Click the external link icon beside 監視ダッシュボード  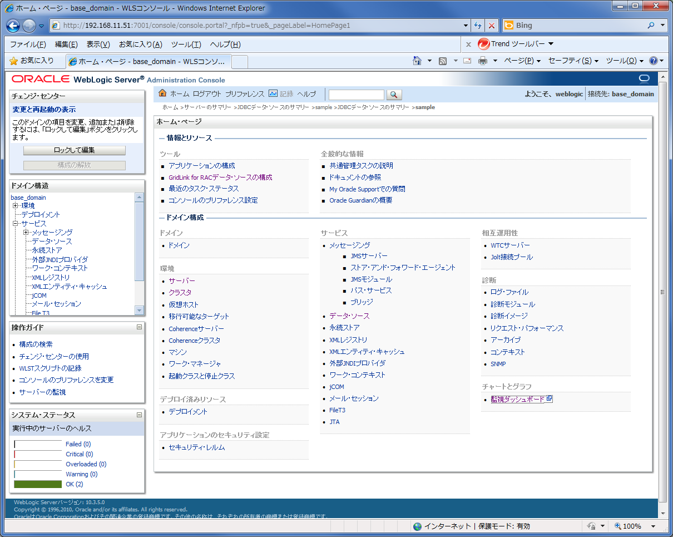coord(550,398)
